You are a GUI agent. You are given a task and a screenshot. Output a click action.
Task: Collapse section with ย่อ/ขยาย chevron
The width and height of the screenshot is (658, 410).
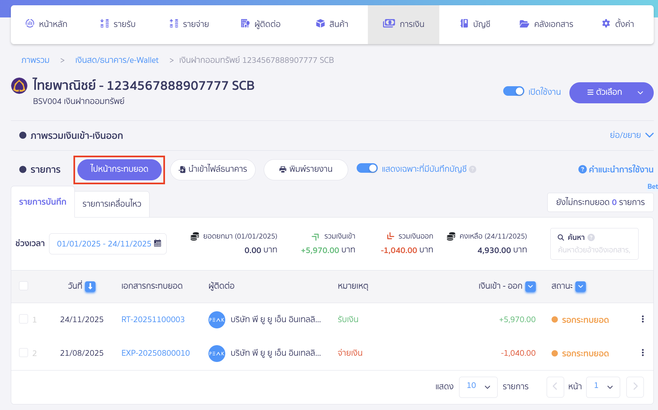649,135
